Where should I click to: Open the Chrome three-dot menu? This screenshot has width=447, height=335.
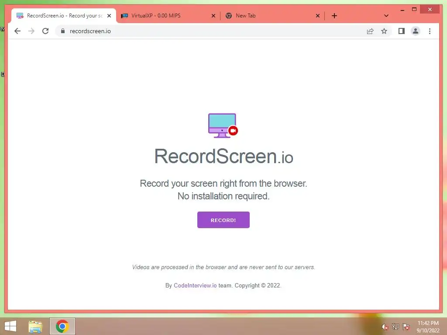(x=430, y=31)
